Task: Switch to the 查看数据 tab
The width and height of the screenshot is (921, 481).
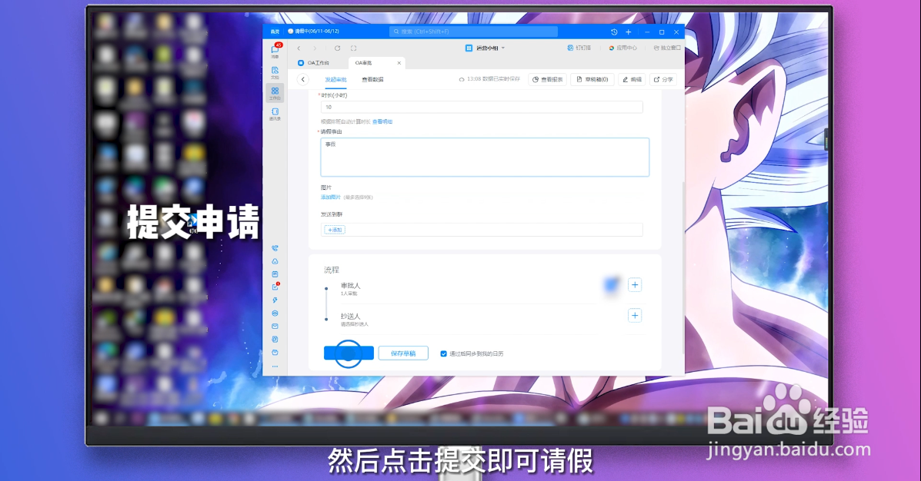Action: 372,79
